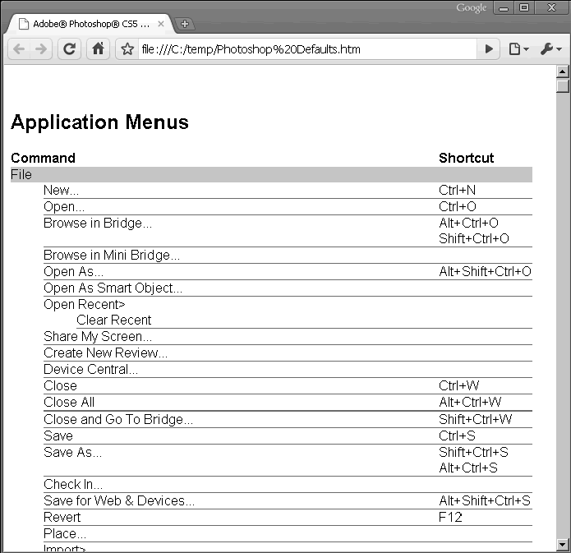The height and width of the screenshot is (553, 571).
Task: Click the 'Alt+Shift+Ctrl+S' shortcut text
Action: pos(485,501)
